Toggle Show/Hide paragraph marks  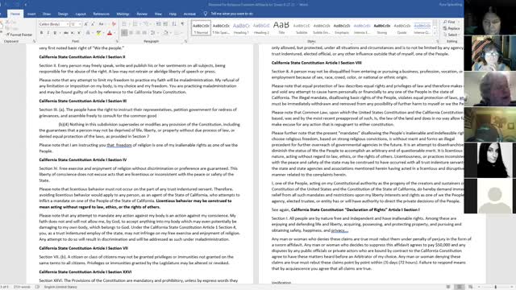click(183, 24)
